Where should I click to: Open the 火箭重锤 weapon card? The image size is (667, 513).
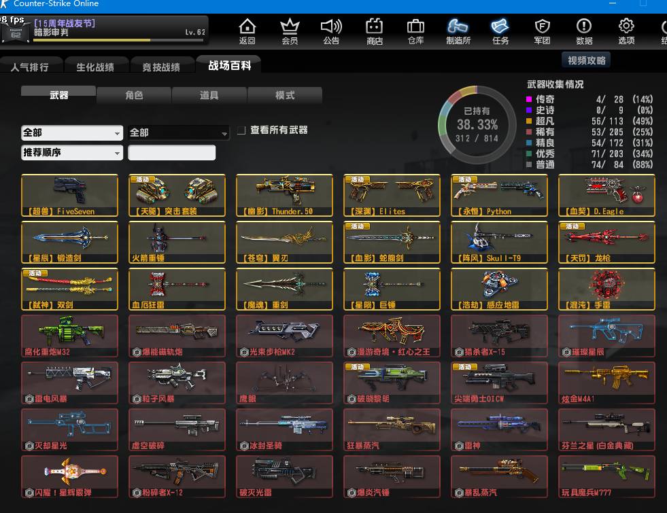tap(177, 243)
